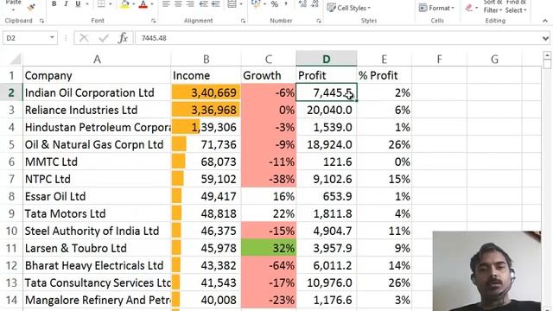Screen dimensions: 553x311
Task: Click the Clear eraser icon
Action: pyautogui.click(x=468, y=8)
